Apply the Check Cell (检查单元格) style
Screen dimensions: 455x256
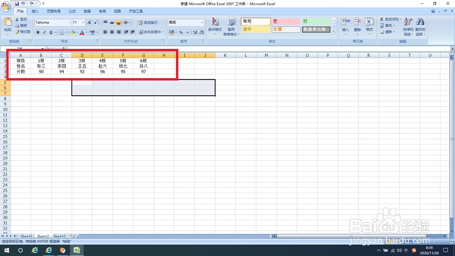point(316,29)
